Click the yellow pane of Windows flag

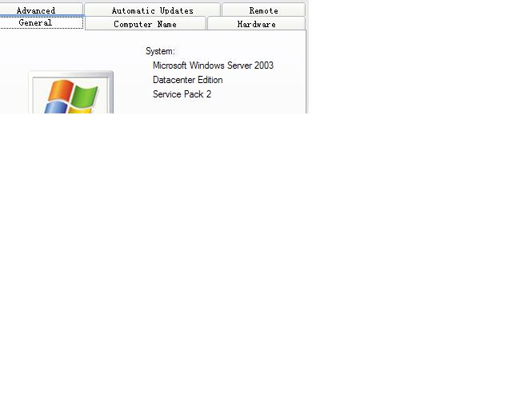(80, 110)
